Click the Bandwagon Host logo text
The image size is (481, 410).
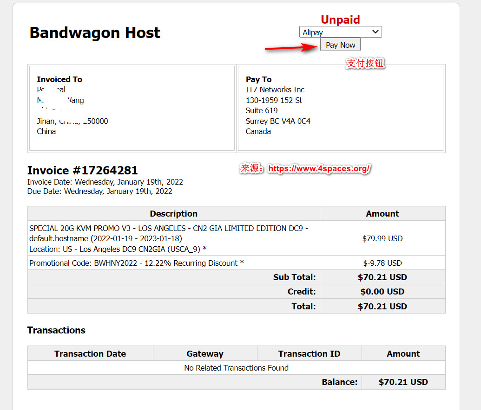(x=95, y=32)
